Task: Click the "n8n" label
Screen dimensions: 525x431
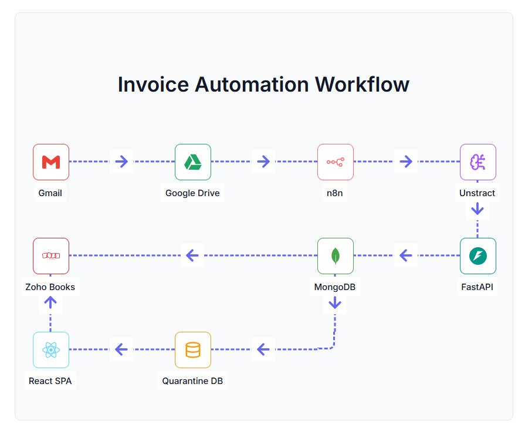Action: (x=335, y=193)
